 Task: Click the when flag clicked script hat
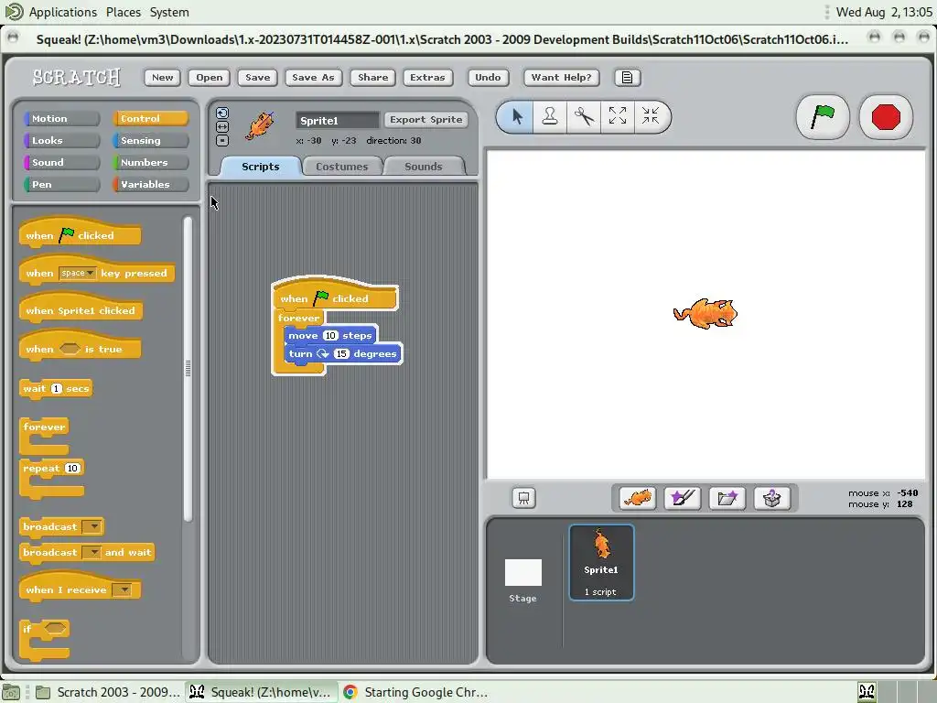(335, 297)
